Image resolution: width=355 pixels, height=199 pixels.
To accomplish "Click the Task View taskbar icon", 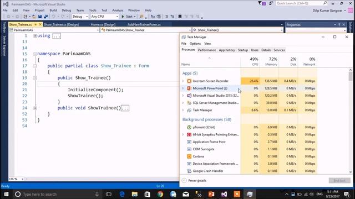I will pyautogui.click(x=109, y=194).
